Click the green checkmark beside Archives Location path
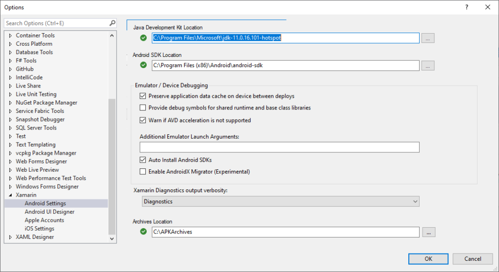This screenshot has height=272, width=499. coord(143,232)
